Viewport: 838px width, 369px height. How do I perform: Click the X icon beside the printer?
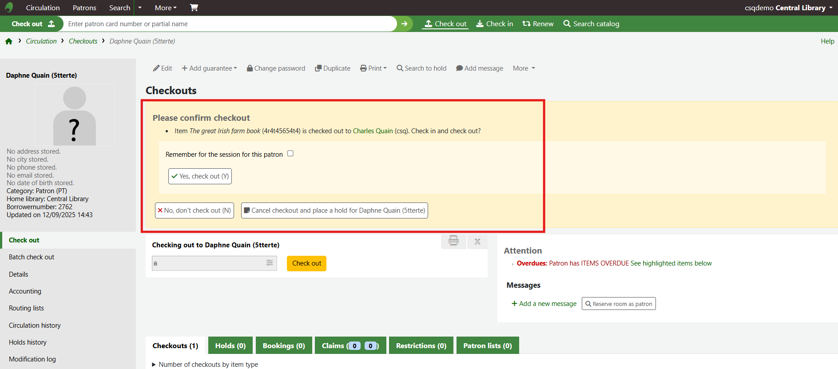click(x=477, y=242)
